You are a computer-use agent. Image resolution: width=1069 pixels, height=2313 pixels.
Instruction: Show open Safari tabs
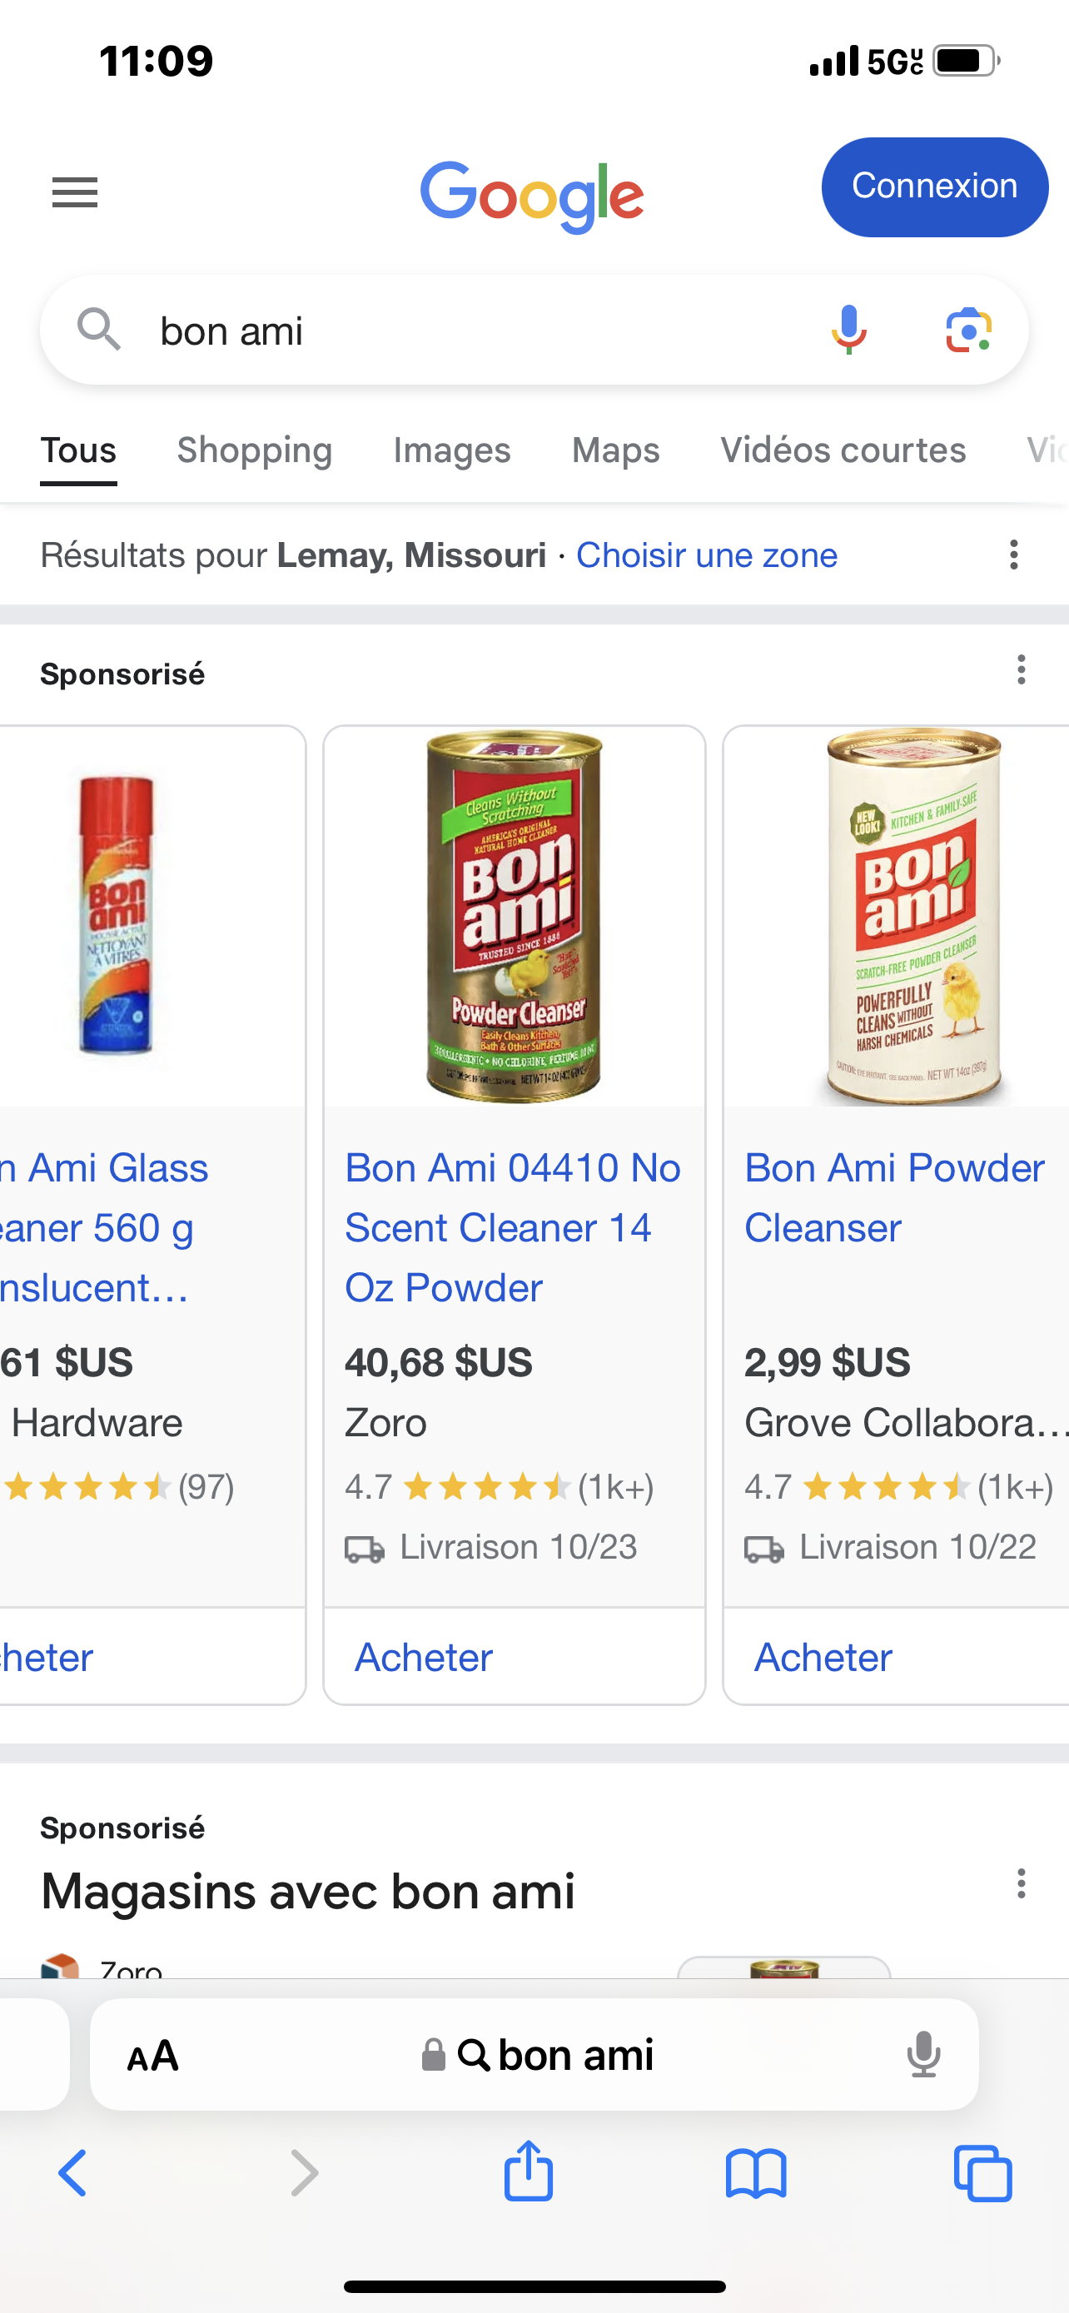tap(983, 2174)
